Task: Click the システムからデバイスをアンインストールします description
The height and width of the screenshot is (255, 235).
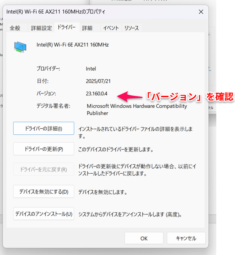Action: pos(130,215)
